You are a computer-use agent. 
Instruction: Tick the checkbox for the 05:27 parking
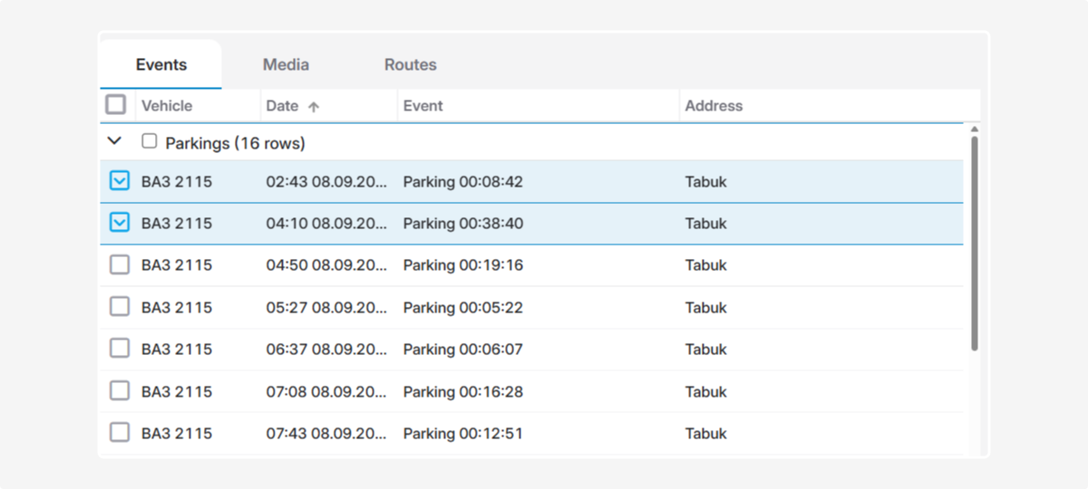coord(120,307)
